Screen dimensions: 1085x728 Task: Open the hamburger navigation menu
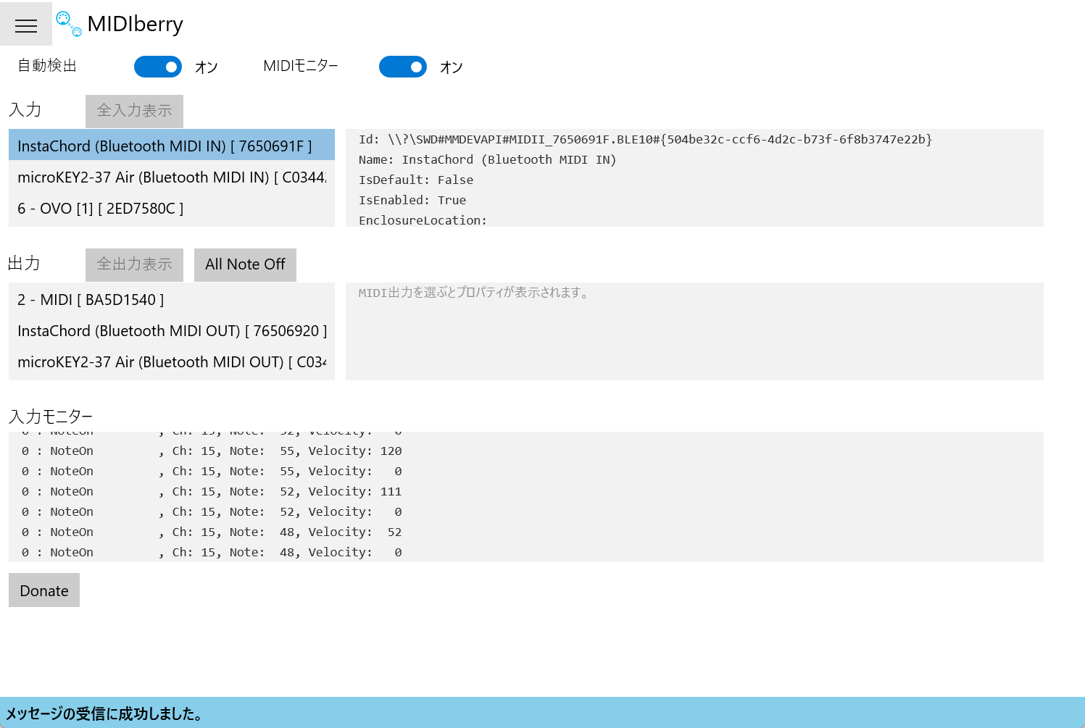point(26,25)
